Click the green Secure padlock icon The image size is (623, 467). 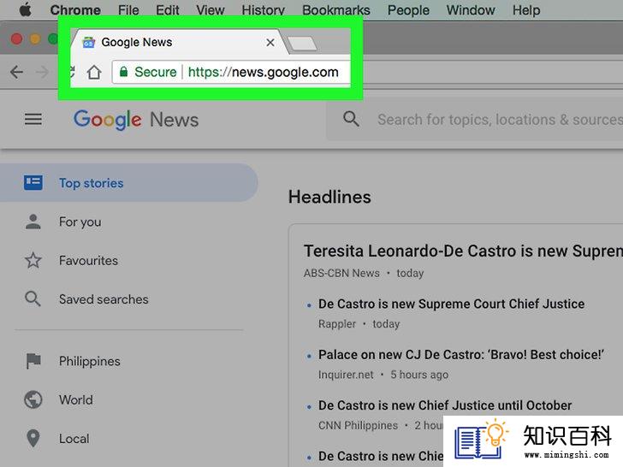click(x=123, y=72)
